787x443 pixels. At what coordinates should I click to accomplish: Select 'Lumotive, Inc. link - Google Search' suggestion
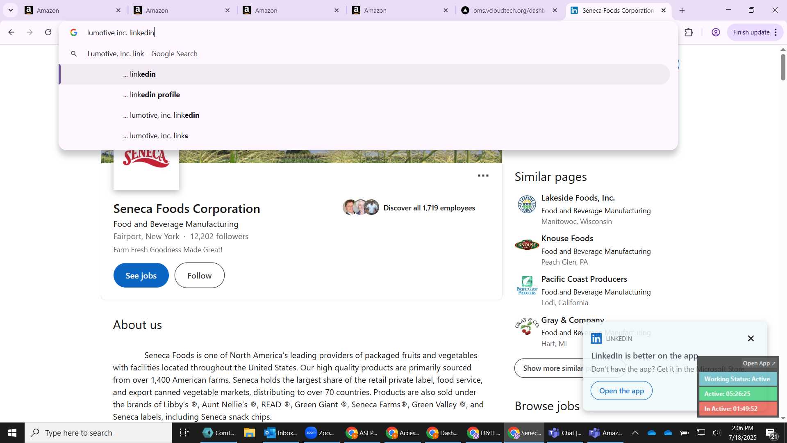click(364, 54)
